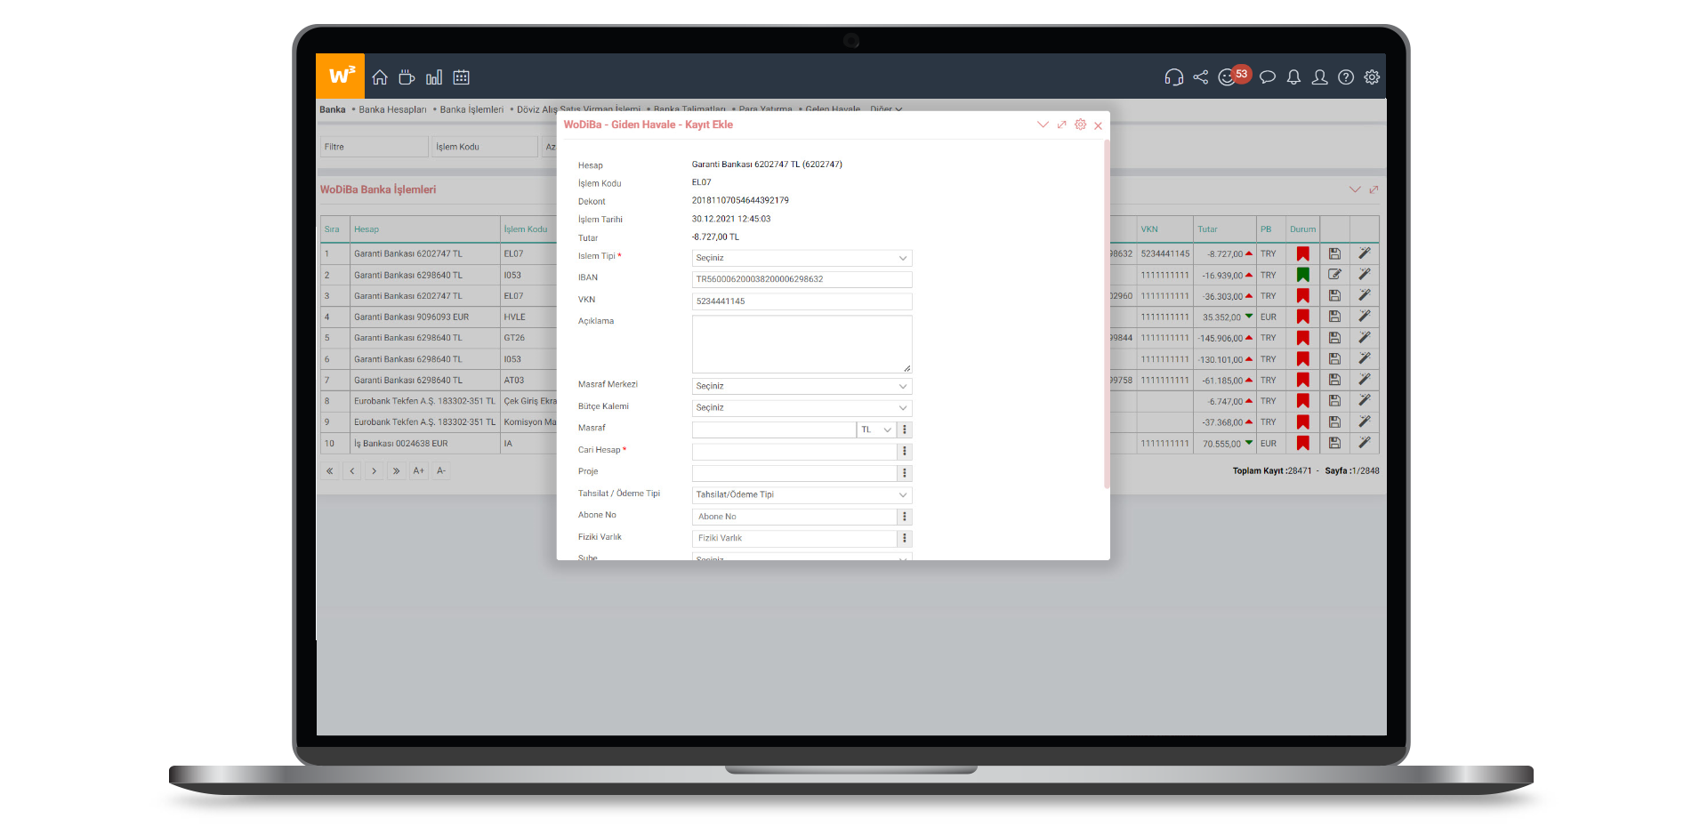Open the TL currency dropdown beside Masraf
This screenshot has width=1708, height=835.
[x=876, y=430]
